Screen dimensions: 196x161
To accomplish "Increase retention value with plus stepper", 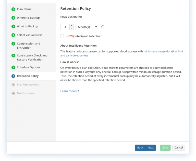I will 71,25.
